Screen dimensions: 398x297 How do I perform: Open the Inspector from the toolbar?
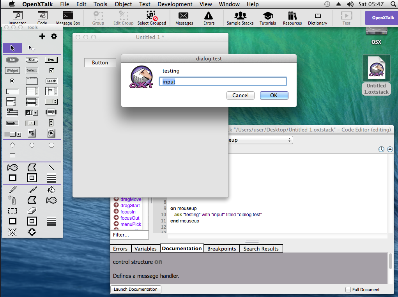pos(17,18)
